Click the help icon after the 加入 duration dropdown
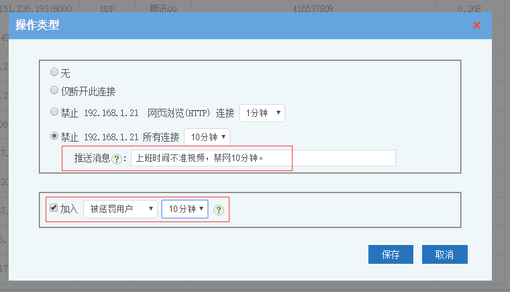 (218, 210)
